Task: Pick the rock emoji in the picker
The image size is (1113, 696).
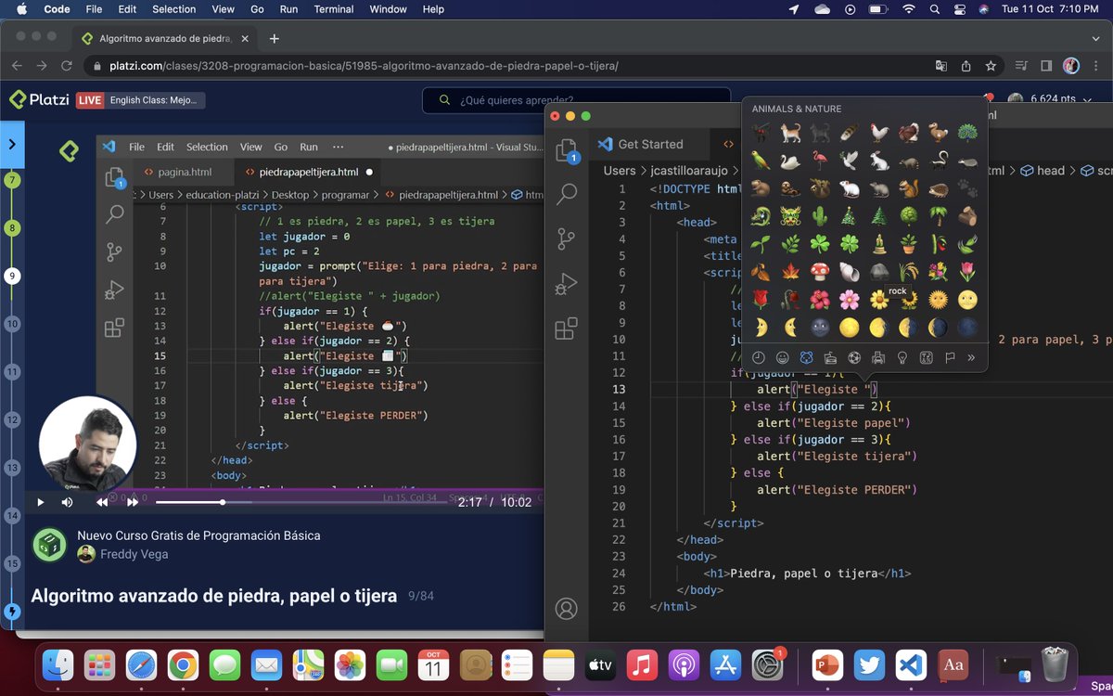Action: click(879, 272)
